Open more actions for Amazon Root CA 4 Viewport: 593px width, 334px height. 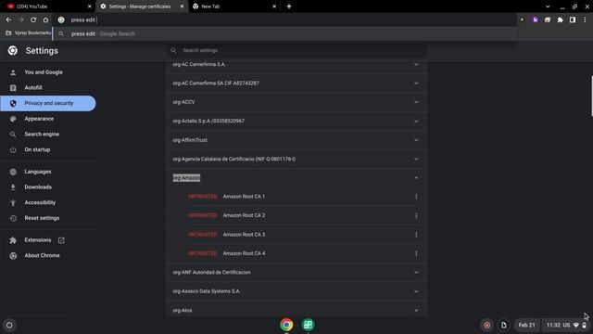pos(416,253)
